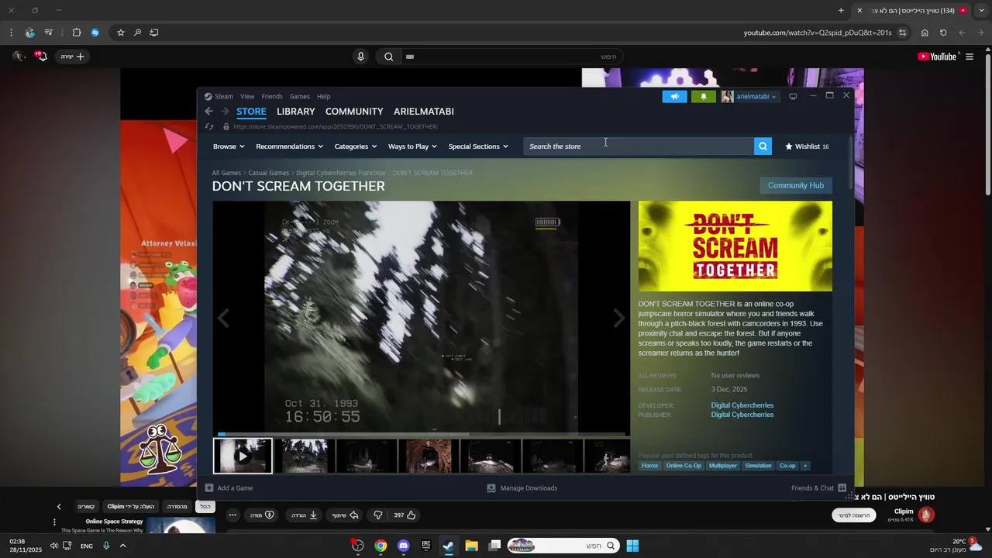Viewport: 992px width, 558px height.
Task: Click YouTube voice search microphone
Action: pyautogui.click(x=360, y=57)
